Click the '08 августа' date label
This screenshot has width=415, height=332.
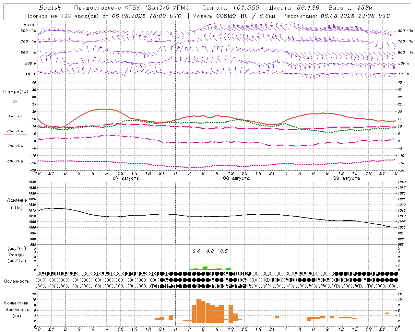coord(236,178)
